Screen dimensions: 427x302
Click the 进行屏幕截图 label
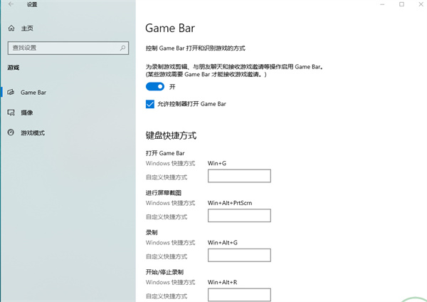point(164,193)
